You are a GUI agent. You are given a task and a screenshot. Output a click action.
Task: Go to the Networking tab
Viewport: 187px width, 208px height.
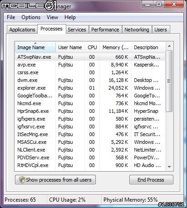coord(137,30)
